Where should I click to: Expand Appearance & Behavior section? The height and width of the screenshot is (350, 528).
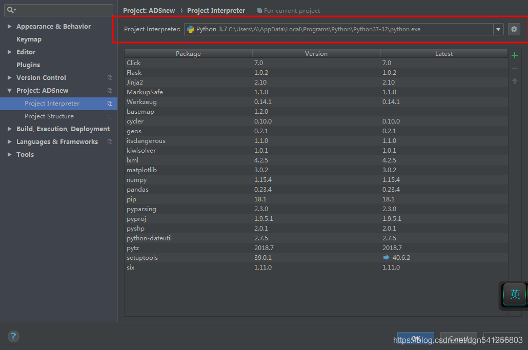(9, 26)
